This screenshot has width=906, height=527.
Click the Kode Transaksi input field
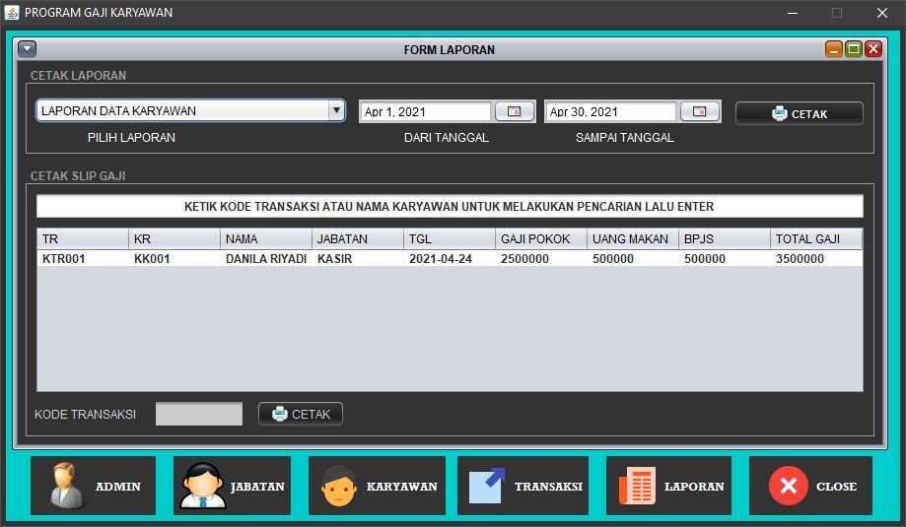coord(198,414)
